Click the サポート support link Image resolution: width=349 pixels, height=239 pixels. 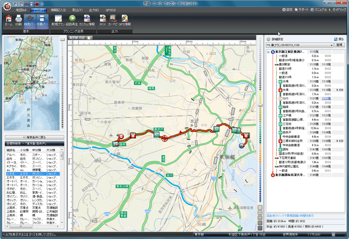click(302, 9)
